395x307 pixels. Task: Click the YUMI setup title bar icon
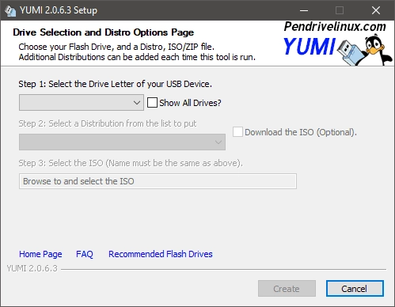pyautogui.click(x=10, y=10)
